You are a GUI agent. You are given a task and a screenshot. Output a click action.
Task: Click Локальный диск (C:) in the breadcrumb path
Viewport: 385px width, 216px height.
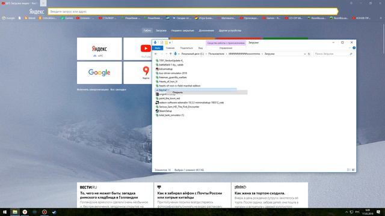[192, 54]
